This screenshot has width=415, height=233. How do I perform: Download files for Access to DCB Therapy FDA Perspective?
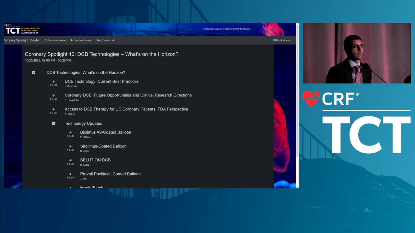53,111
